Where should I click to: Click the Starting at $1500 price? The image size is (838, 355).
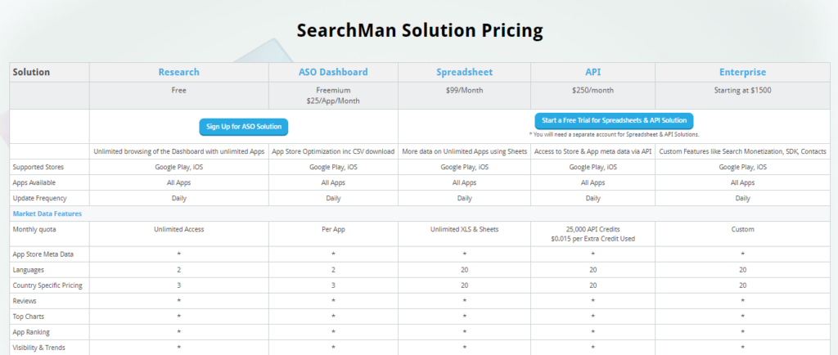742,90
